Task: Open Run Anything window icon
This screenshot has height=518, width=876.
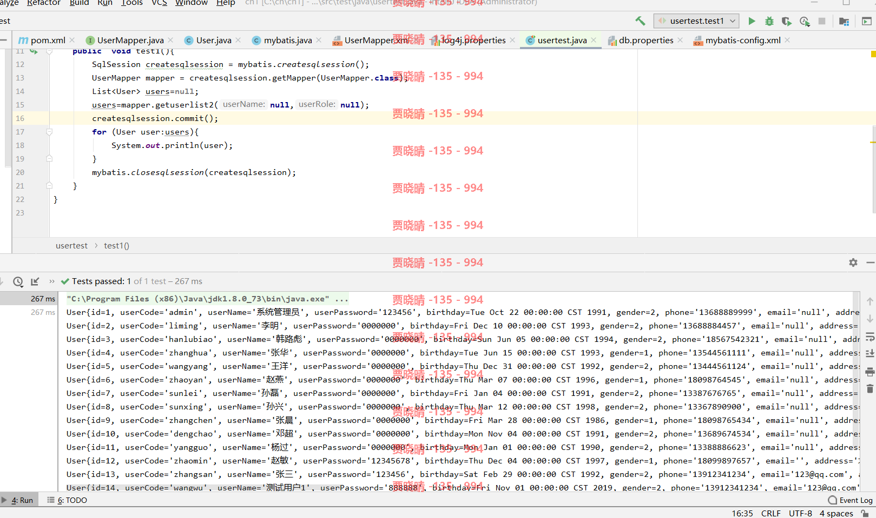Action: (866, 21)
